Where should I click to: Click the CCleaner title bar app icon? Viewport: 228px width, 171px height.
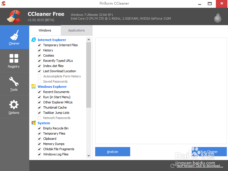(x=3, y=3)
